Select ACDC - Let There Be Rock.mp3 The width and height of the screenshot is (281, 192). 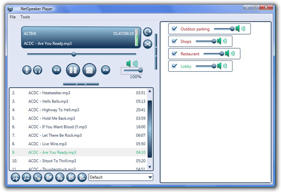pos(79,135)
